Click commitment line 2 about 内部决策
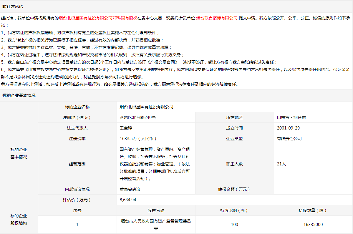Viewport: 353px width, 234px height. click(82, 40)
